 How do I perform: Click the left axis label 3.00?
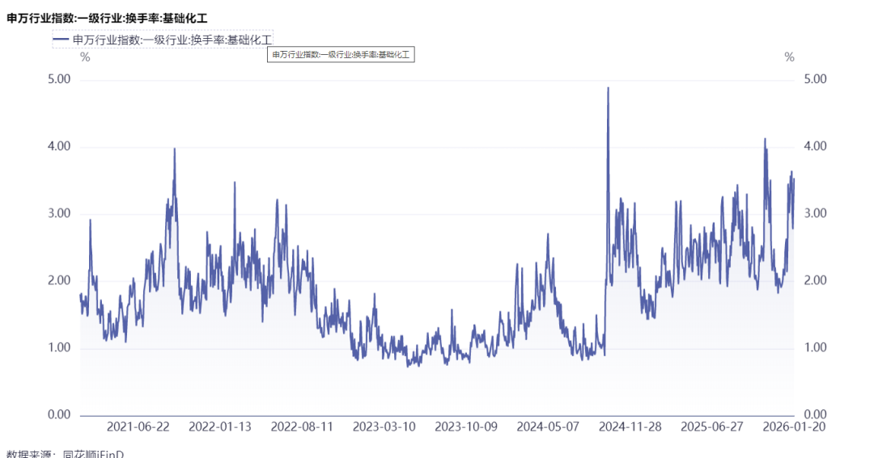point(59,214)
